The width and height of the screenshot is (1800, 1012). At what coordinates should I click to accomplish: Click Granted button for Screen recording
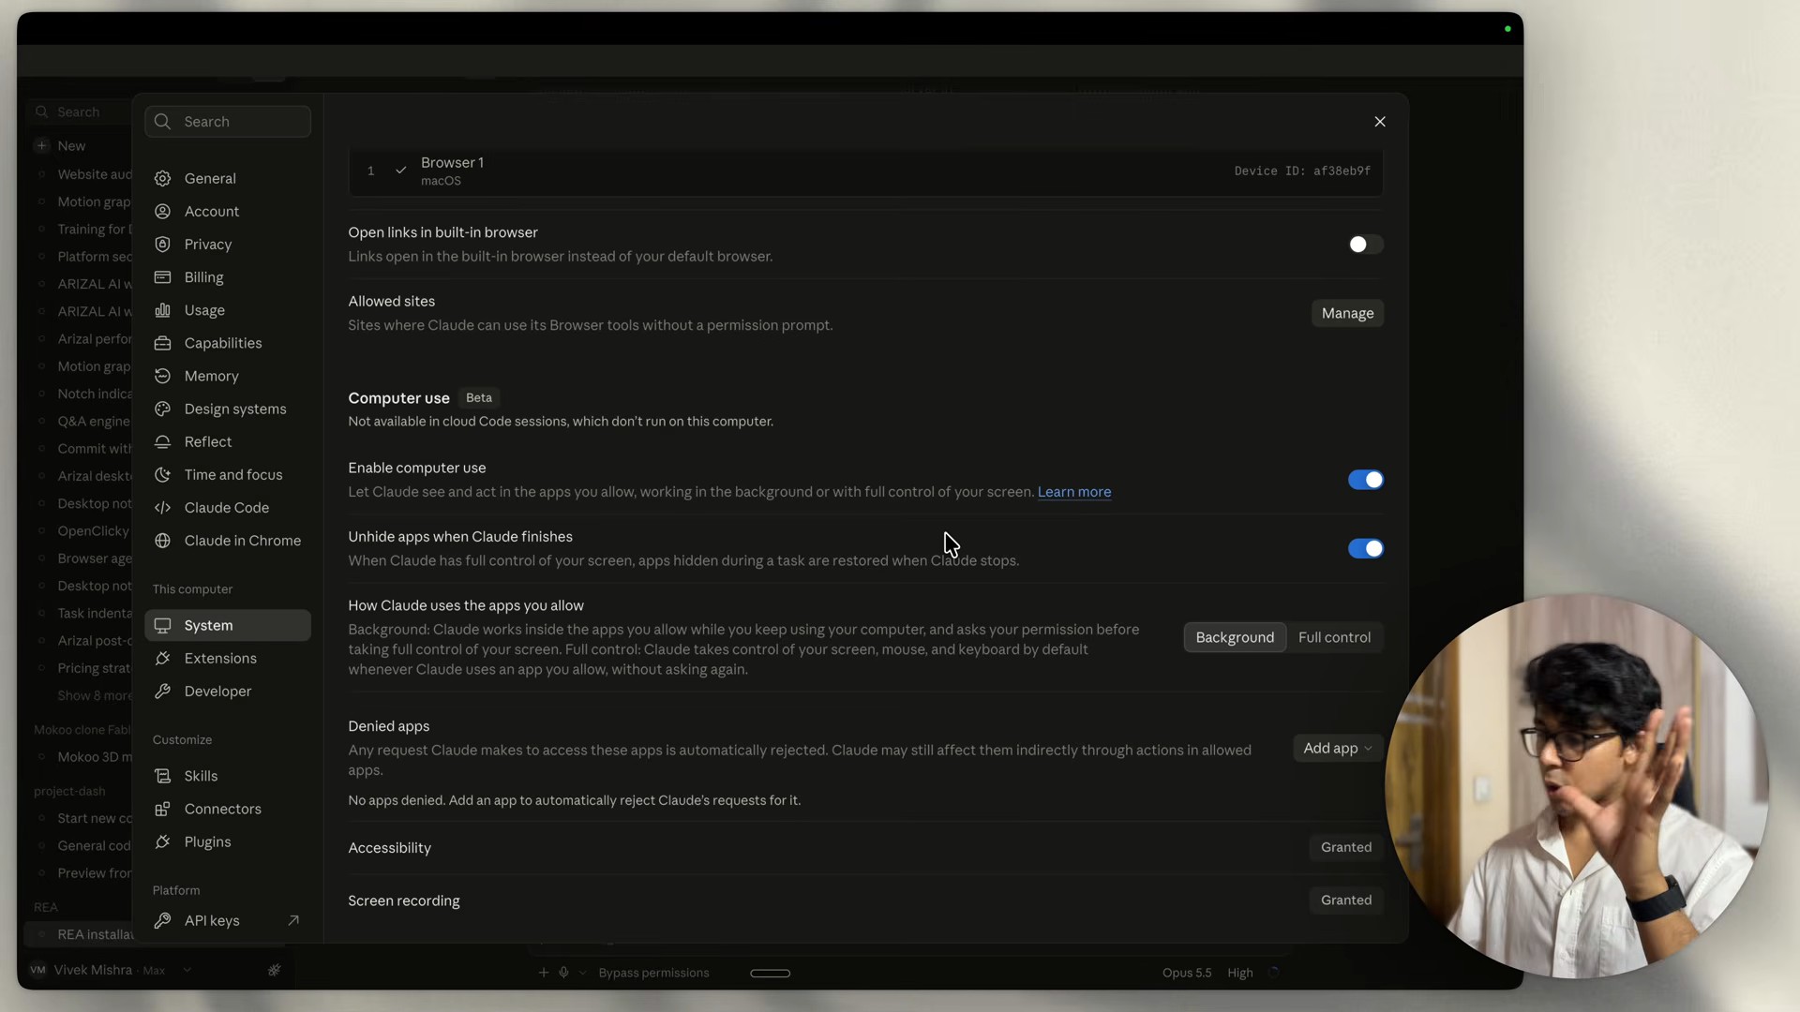click(x=1346, y=900)
